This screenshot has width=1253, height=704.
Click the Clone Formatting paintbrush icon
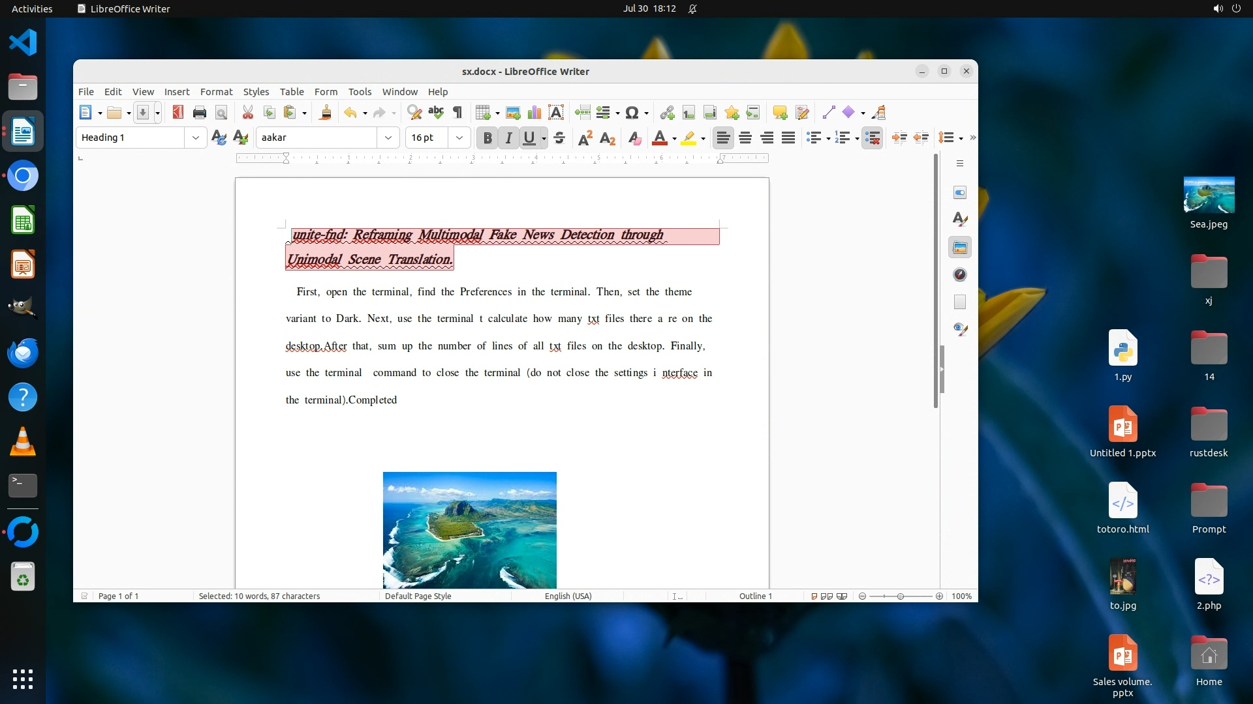click(325, 112)
